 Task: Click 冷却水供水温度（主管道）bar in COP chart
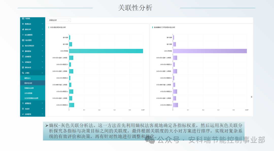tap(175, 71)
